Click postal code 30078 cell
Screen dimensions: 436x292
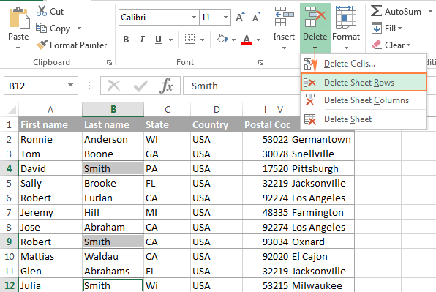pos(266,154)
